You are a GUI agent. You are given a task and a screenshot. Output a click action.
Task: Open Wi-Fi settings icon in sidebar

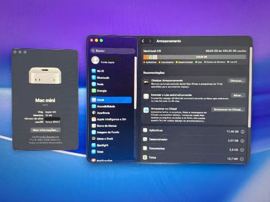(x=94, y=71)
